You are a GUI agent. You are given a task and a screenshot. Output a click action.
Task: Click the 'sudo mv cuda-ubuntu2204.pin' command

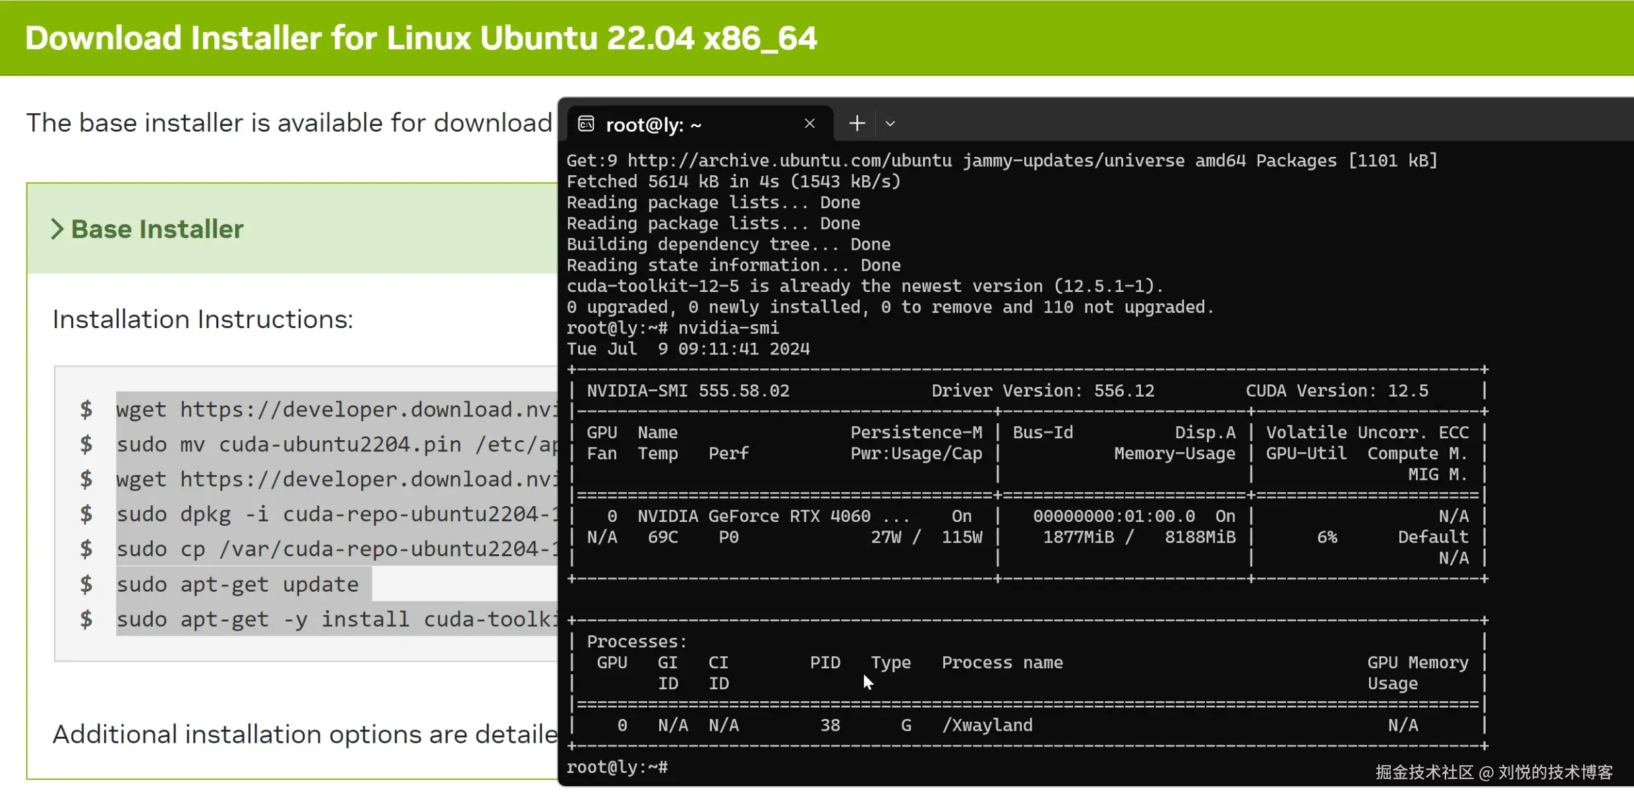[x=337, y=444]
